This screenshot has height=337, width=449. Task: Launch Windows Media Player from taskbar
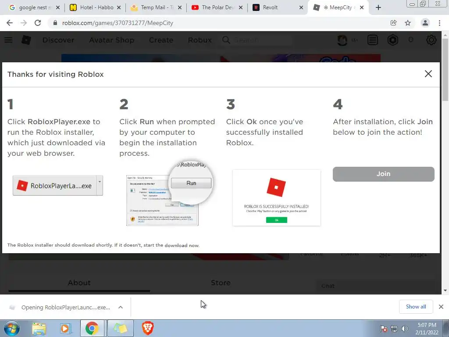pos(66,328)
